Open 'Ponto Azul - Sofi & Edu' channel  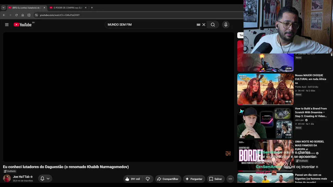pyautogui.click(x=306, y=87)
